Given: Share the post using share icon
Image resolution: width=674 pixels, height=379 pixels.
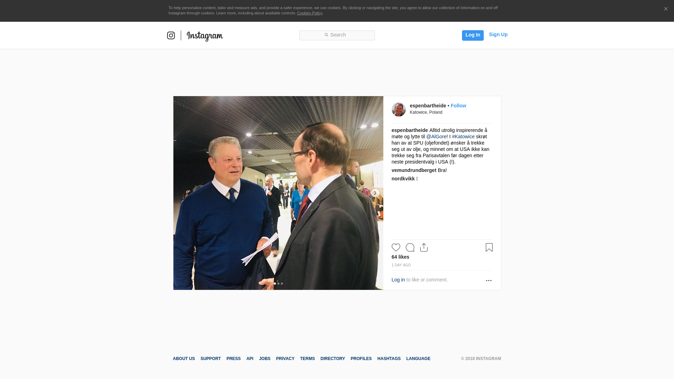Looking at the screenshot, I should tap(424, 247).
